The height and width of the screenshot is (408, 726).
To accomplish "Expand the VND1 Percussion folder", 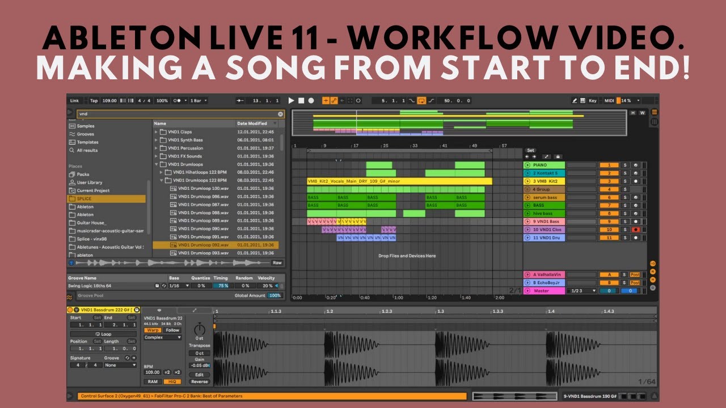I will [x=157, y=148].
